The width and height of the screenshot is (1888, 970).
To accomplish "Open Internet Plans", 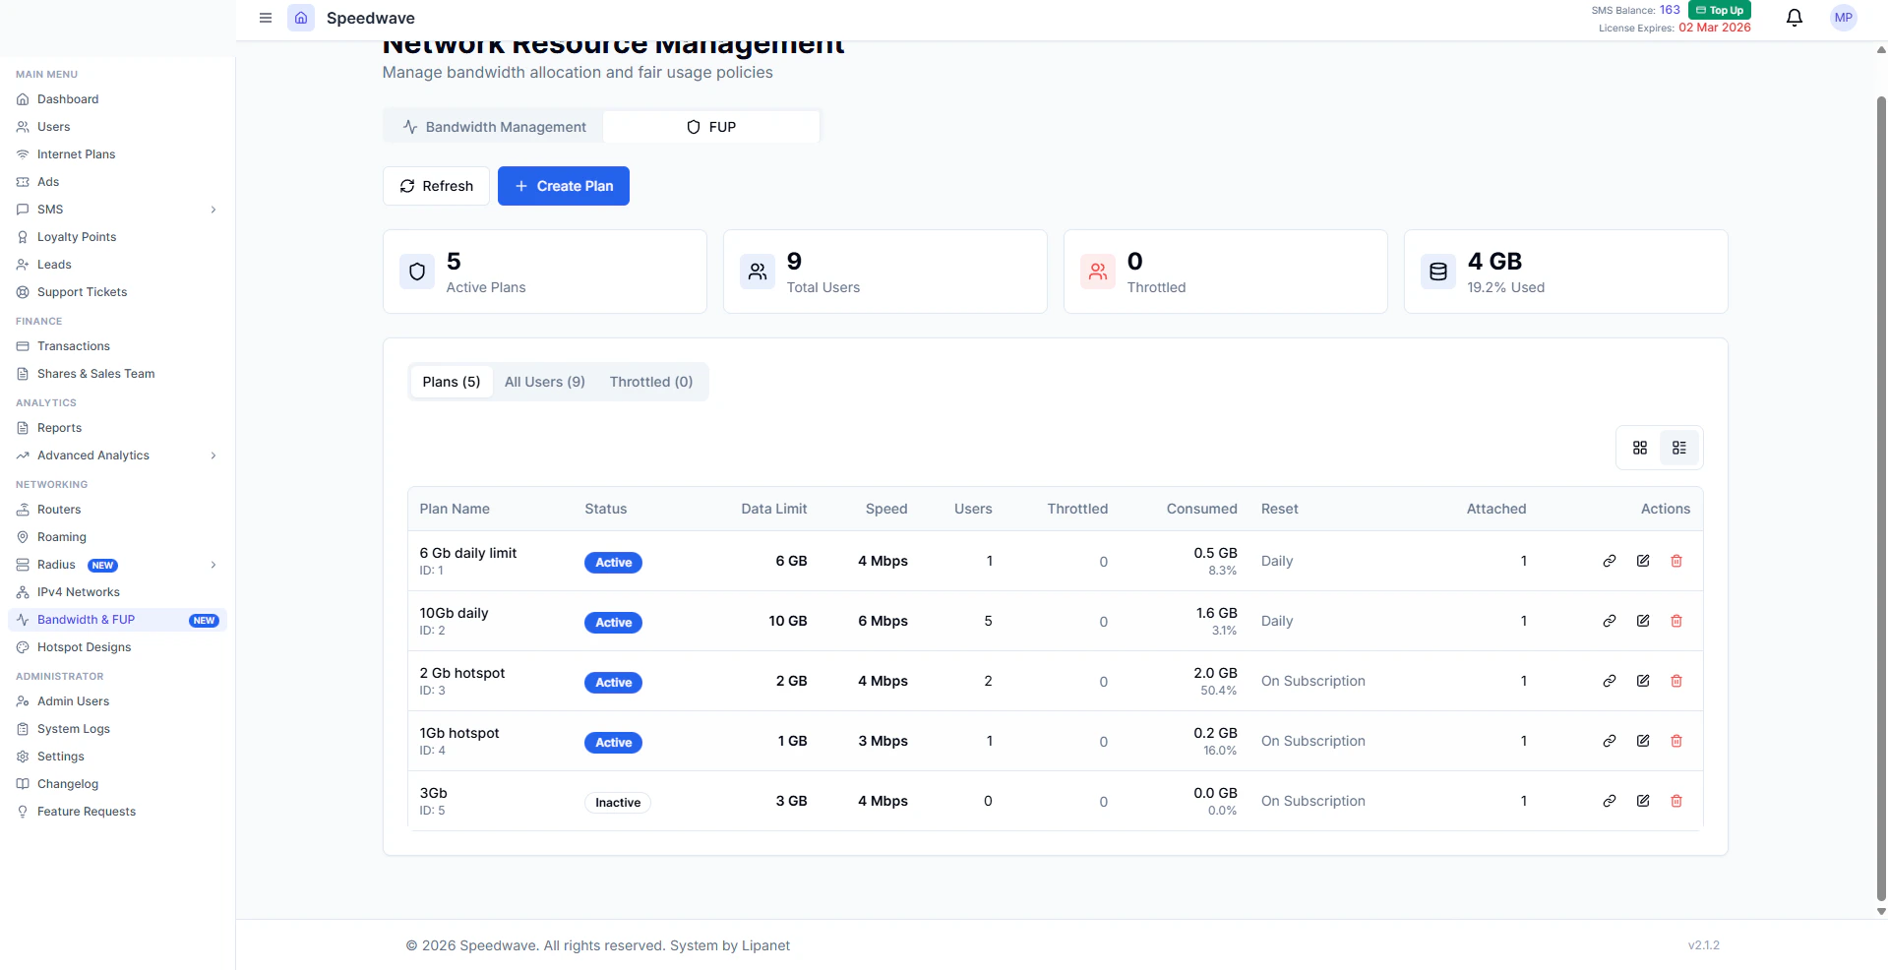I will point(118,154).
